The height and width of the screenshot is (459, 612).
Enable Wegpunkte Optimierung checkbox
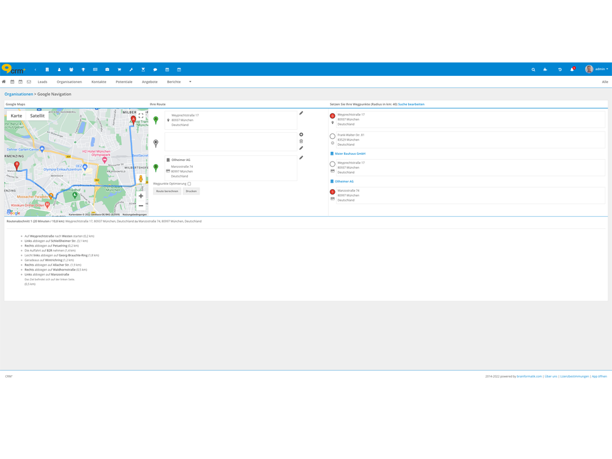[x=189, y=184]
